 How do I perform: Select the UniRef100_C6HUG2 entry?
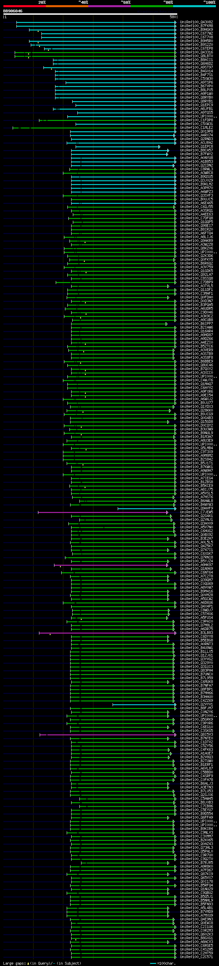pos(196,531)
